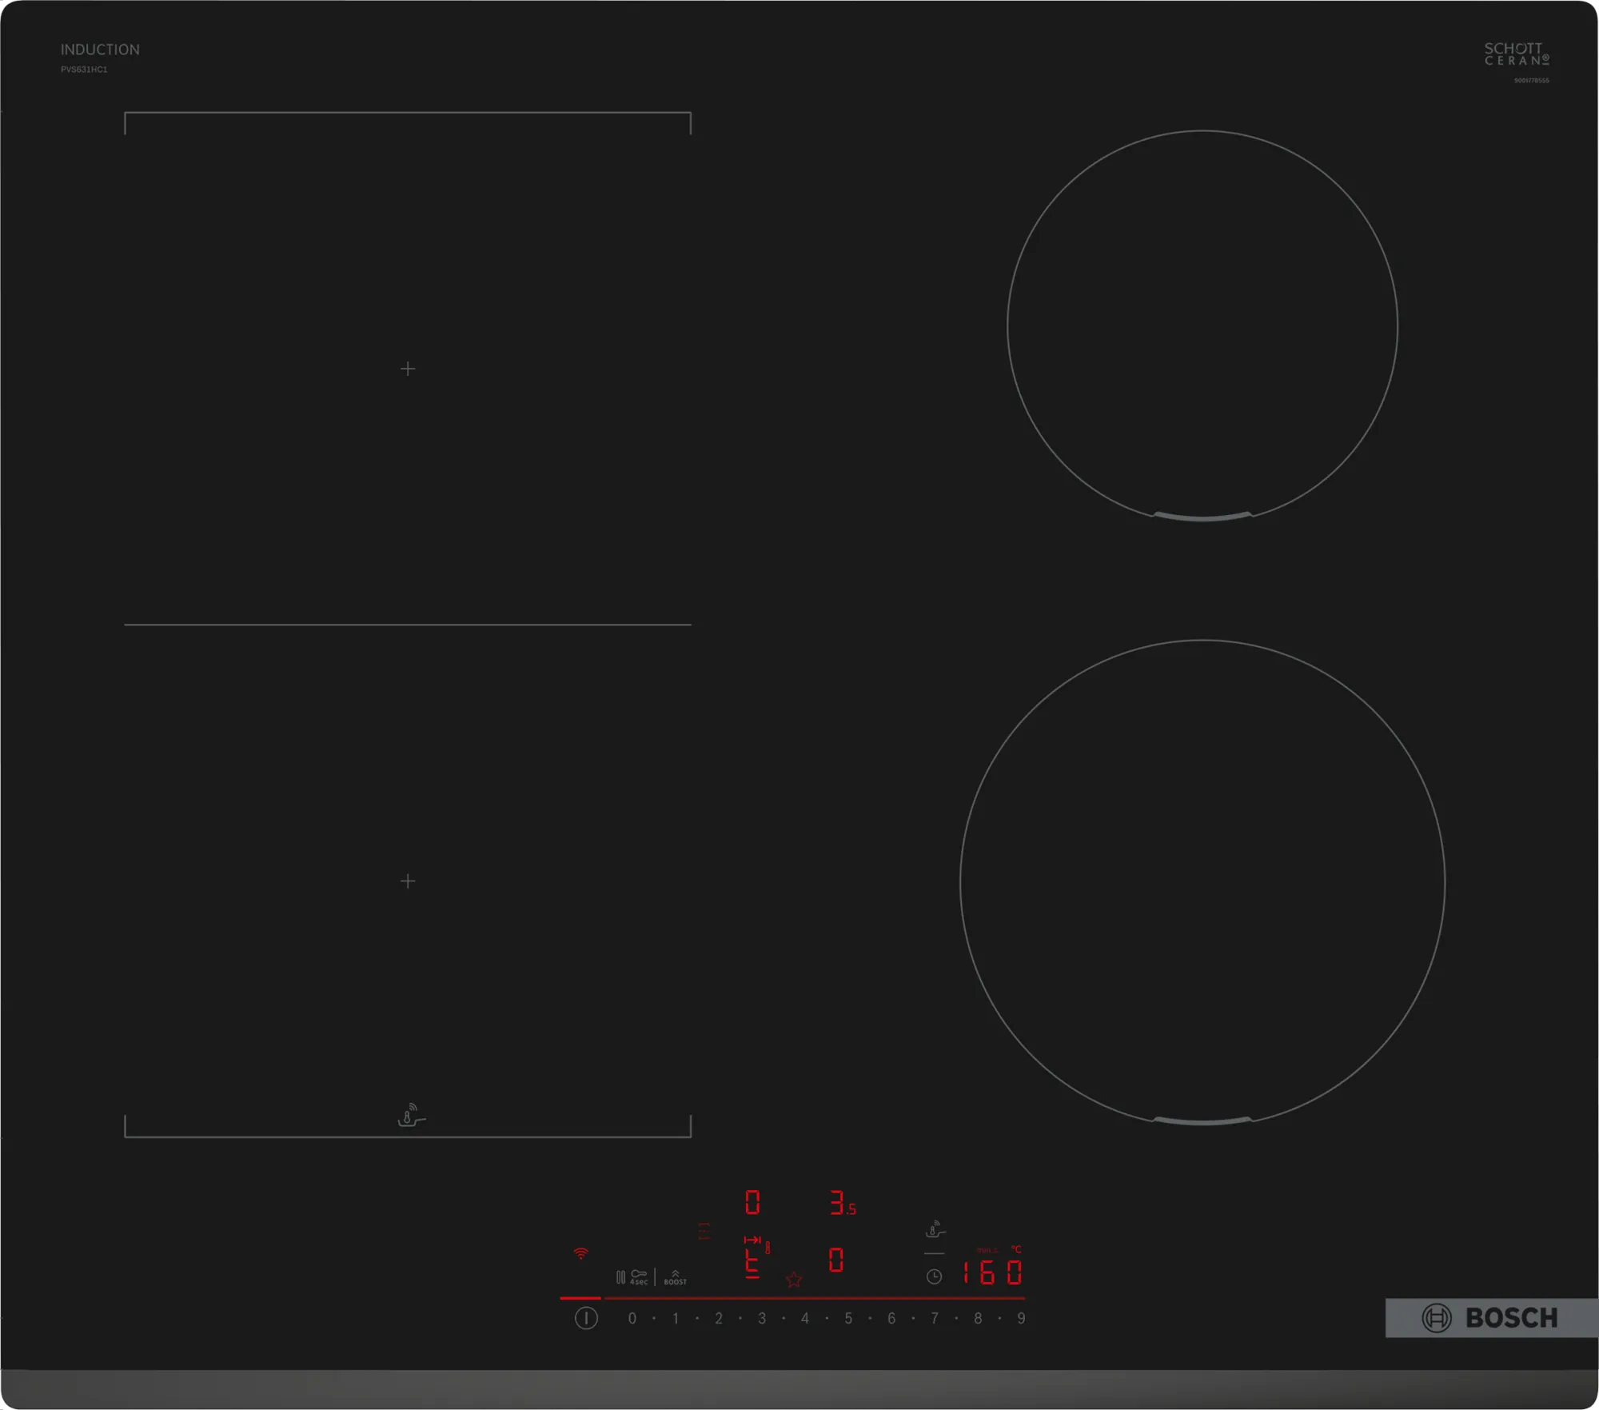This screenshot has width=1599, height=1410.
Task: Tap the SCHOTT CERAN logo
Action: (1517, 54)
